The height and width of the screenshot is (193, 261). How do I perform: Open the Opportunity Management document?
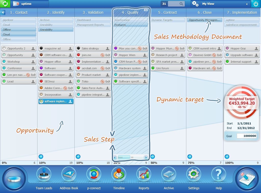204,20
